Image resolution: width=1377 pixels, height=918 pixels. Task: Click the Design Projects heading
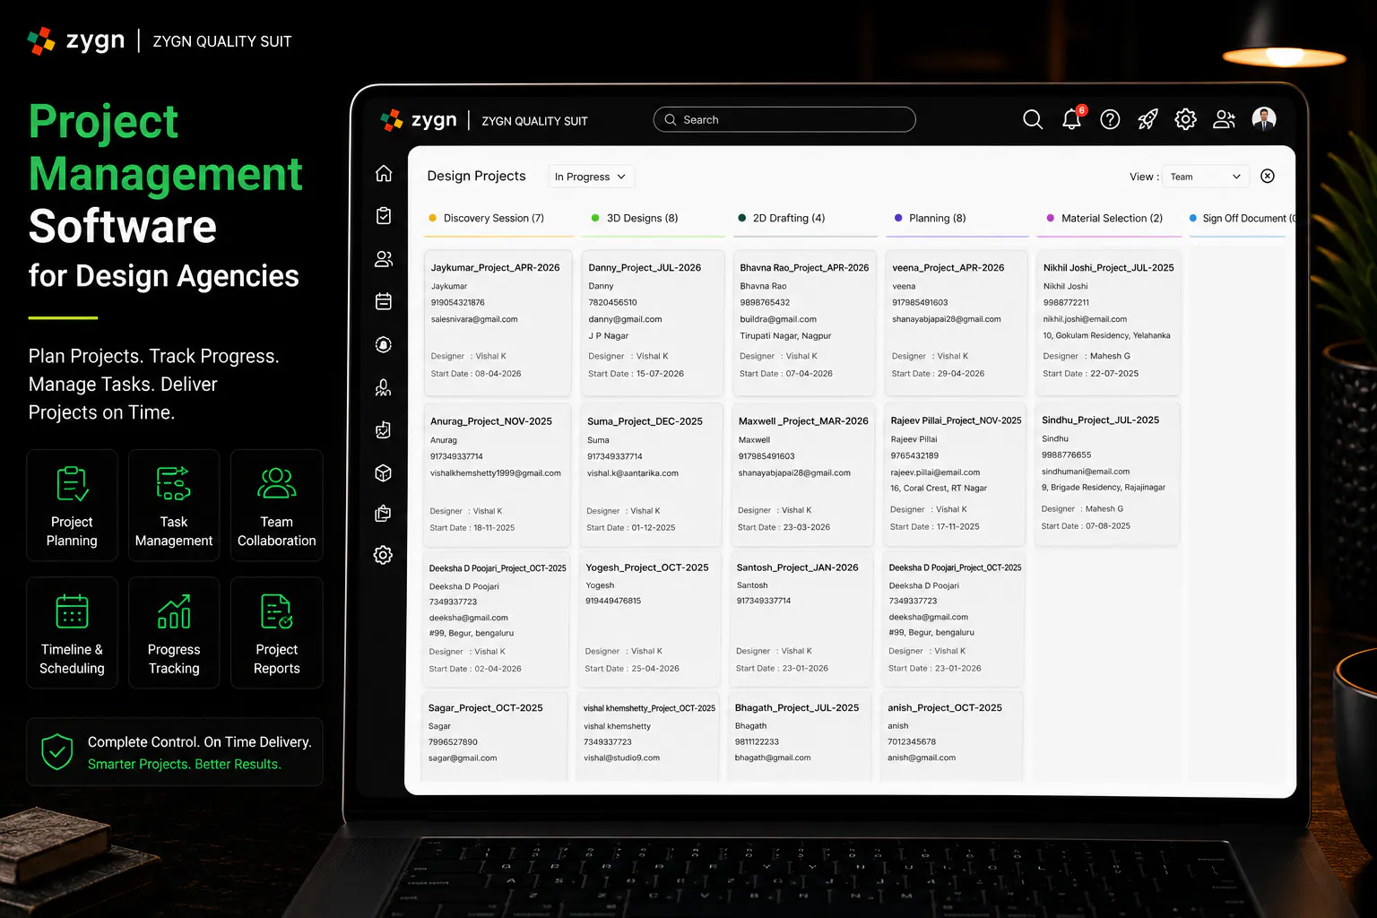click(476, 176)
